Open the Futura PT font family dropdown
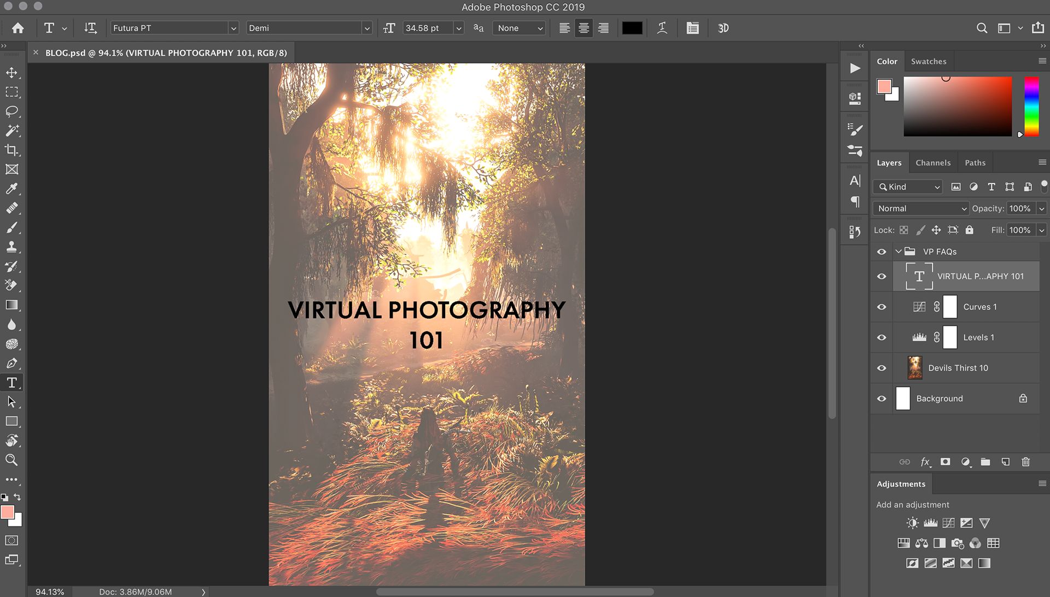The height and width of the screenshot is (597, 1050). point(233,28)
